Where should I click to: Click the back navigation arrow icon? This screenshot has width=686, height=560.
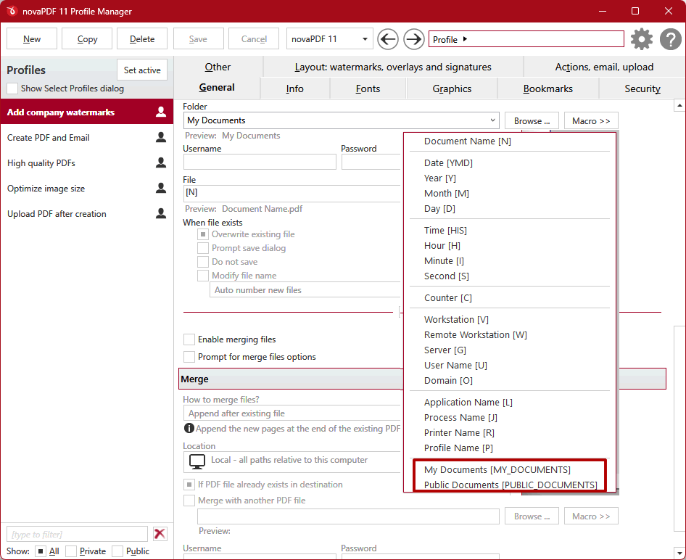388,39
